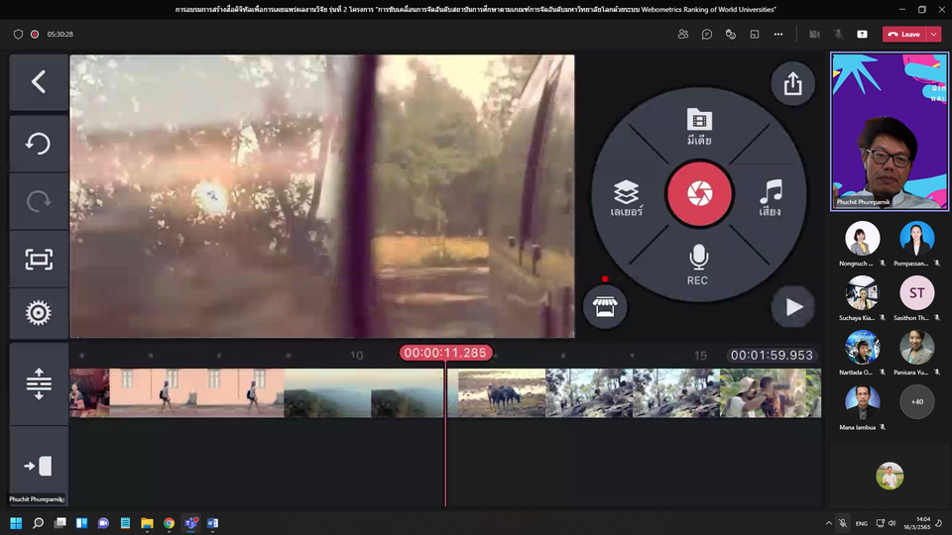Open Teams more actions ellipsis menu

point(777,34)
